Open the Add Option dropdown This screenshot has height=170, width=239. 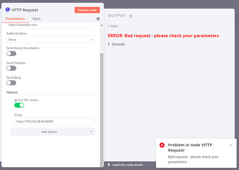point(53,132)
